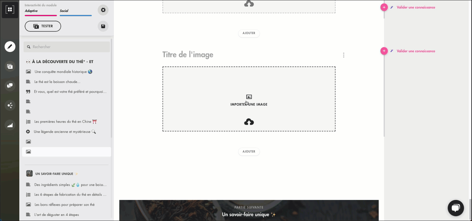This screenshot has height=221, width=472.
Task: Click the pencil edit icon in left sidebar
Action: tap(10, 47)
